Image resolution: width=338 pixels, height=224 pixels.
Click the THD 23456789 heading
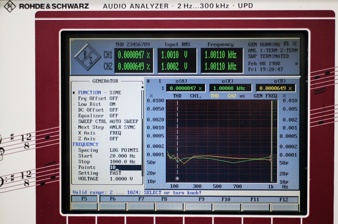pos(133,45)
